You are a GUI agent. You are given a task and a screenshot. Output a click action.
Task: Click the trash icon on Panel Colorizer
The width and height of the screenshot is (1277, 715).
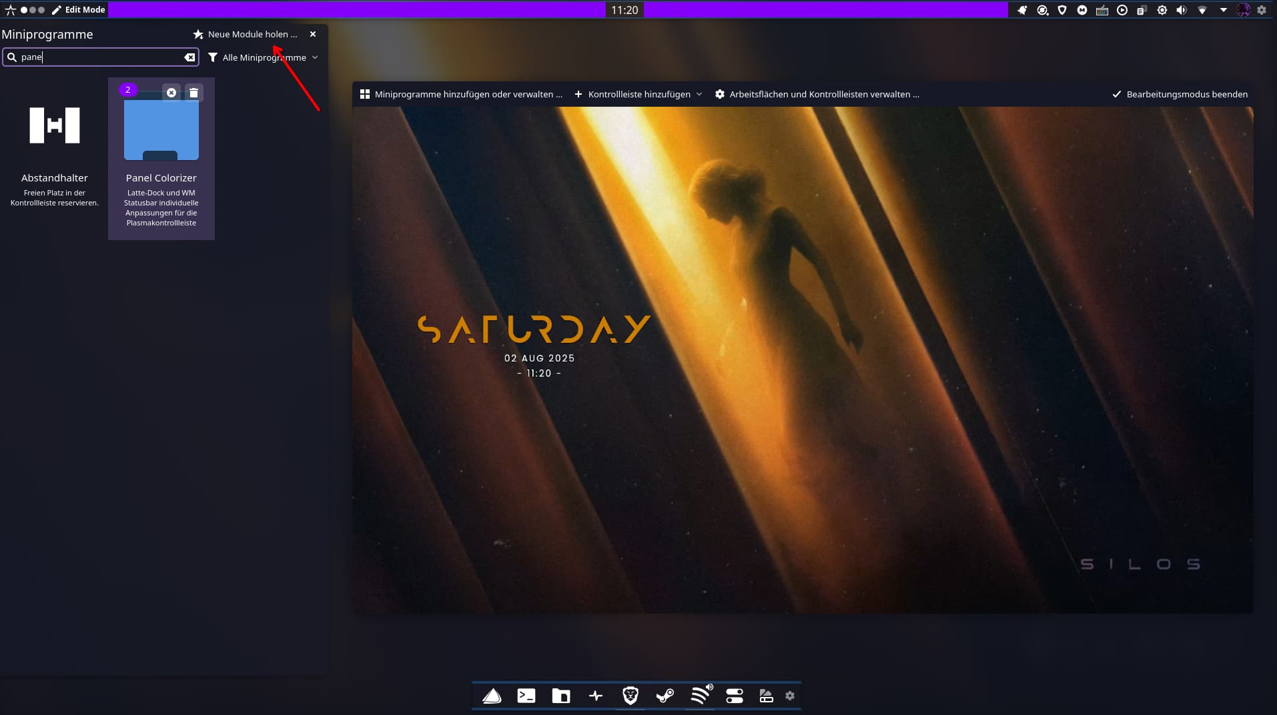coord(193,93)
